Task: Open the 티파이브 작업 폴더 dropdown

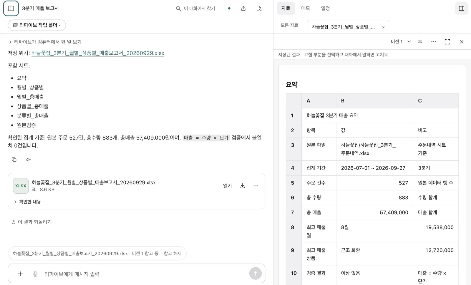Action: click(x=37, y=25)
